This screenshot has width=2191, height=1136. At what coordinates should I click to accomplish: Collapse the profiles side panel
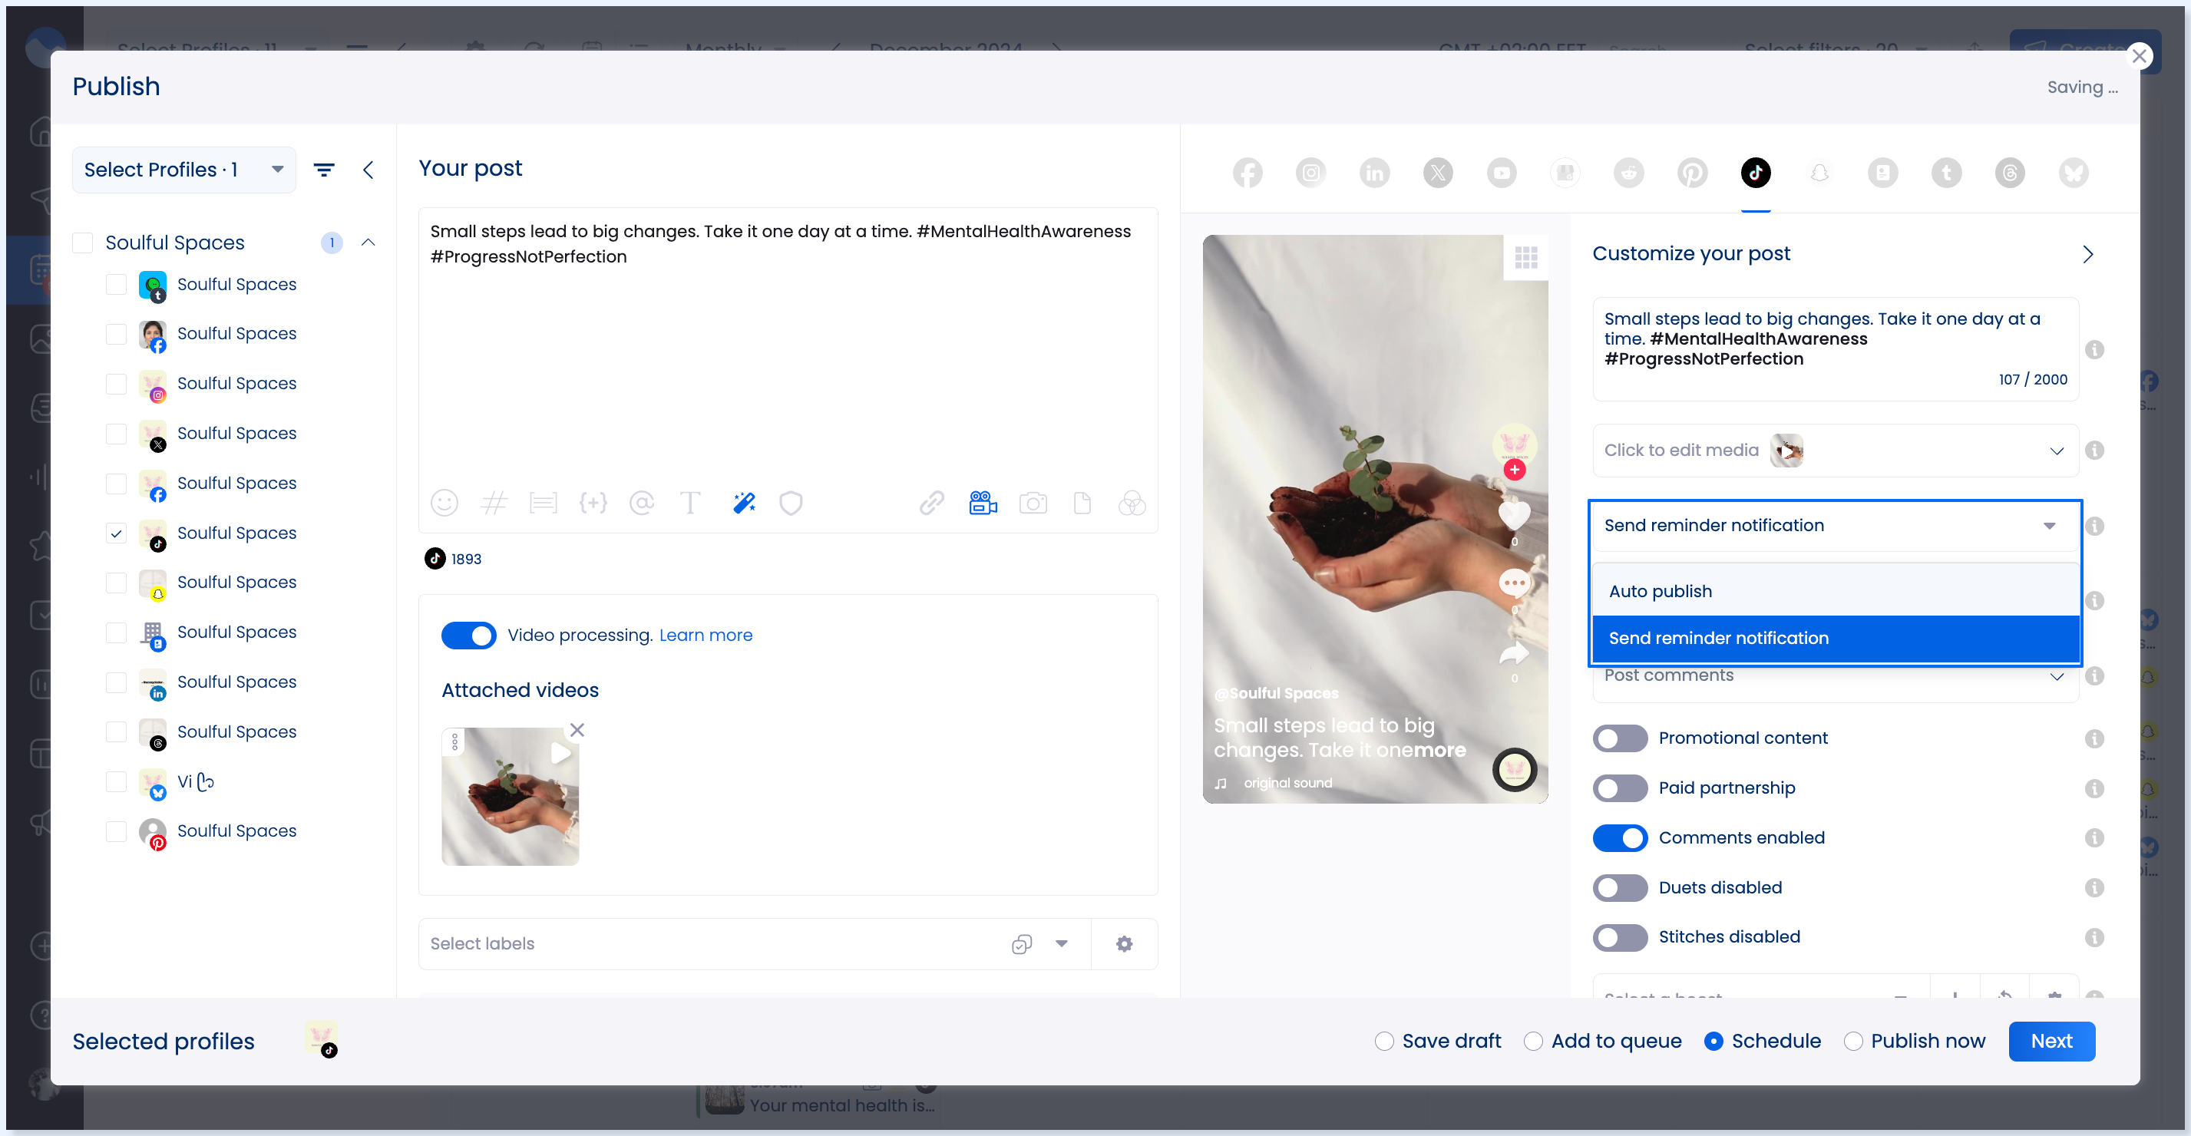368,170
